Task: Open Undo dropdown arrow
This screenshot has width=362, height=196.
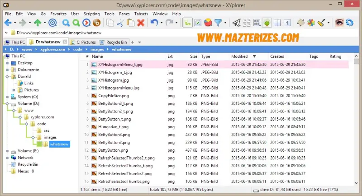Action: point(162,23)
